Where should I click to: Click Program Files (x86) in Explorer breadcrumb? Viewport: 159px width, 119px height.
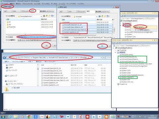(x=39, y=58)
